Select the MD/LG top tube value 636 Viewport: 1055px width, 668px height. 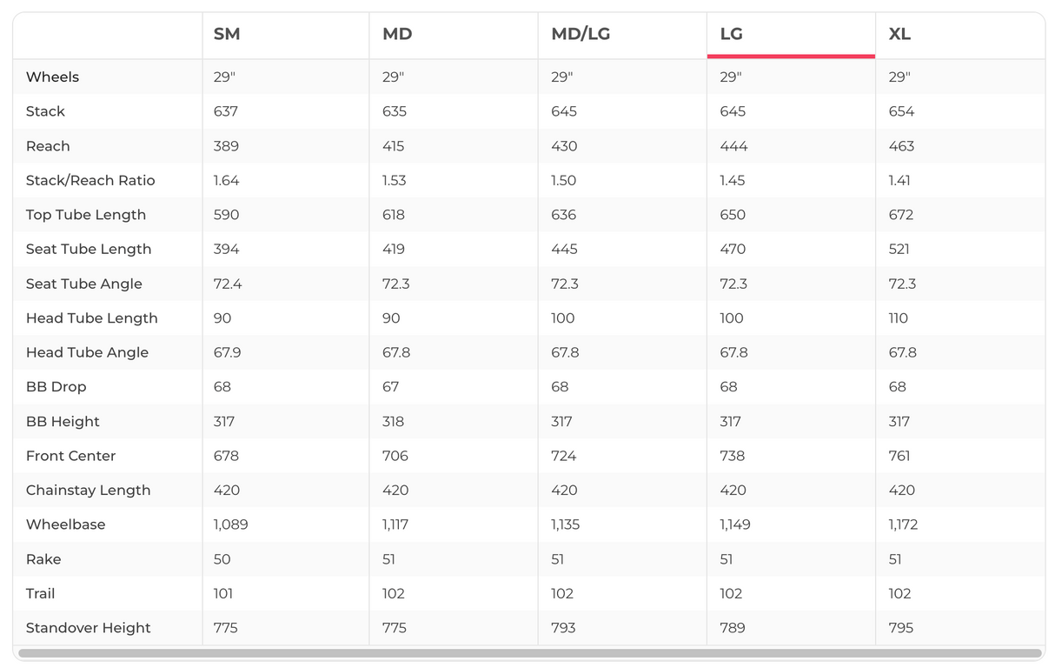point(564,215)
